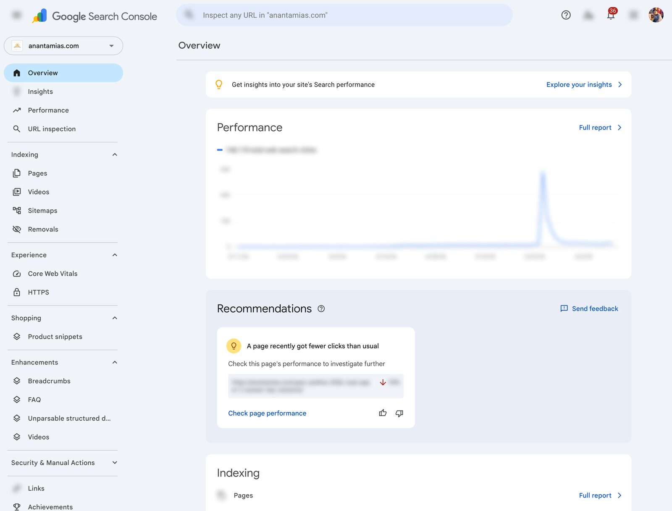The height and width of the screenshot is (511, 672).
Task: Collapse the Enhancements section
Action: coord(115,362)
